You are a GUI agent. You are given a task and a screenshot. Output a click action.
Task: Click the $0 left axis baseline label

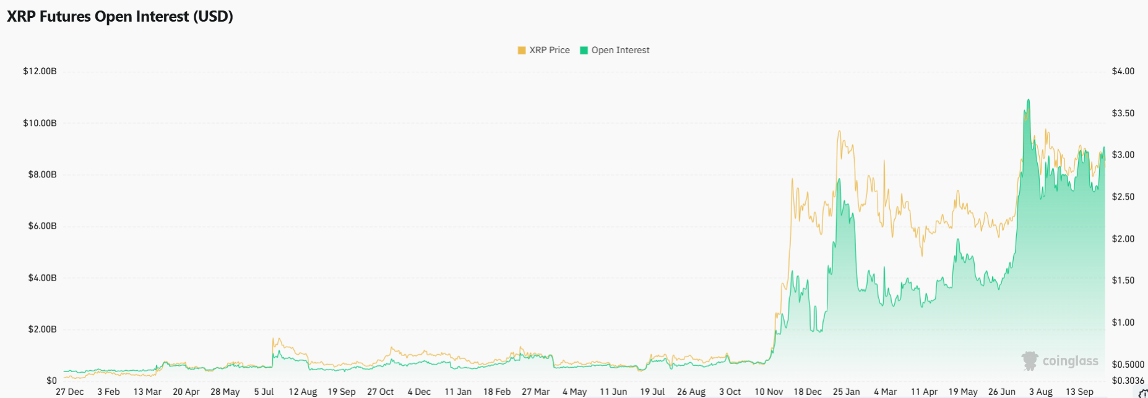[51, 381]
